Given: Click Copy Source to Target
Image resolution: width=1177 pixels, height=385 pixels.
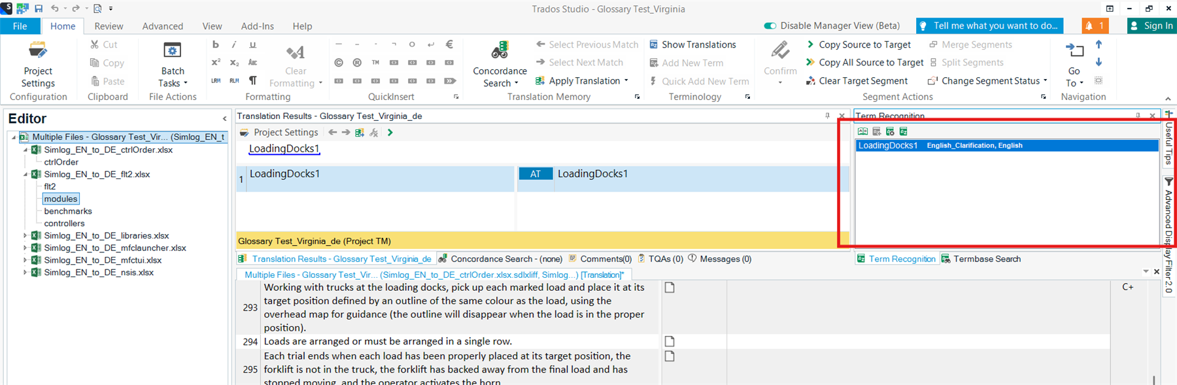Looking at the screenshot, I should 859,44.
